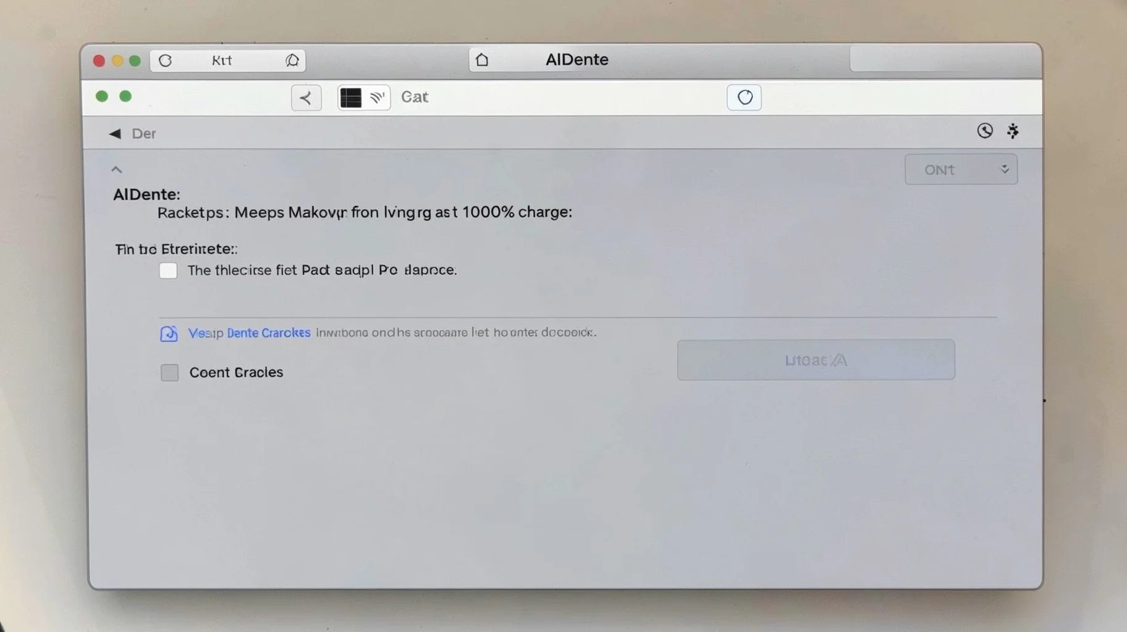This screenshot has height=632, width=1127.
Task: Open the ONt dropdown
Action: 961,170
